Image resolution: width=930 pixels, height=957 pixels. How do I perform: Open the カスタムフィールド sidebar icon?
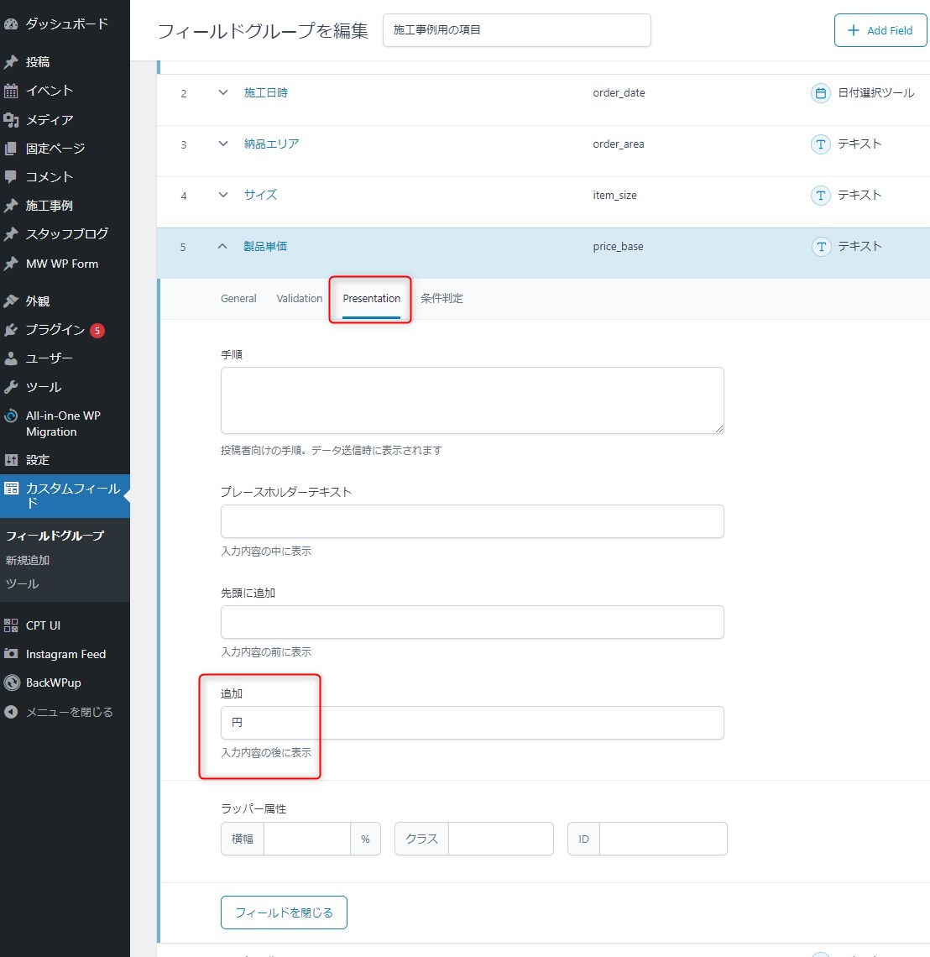12,488
